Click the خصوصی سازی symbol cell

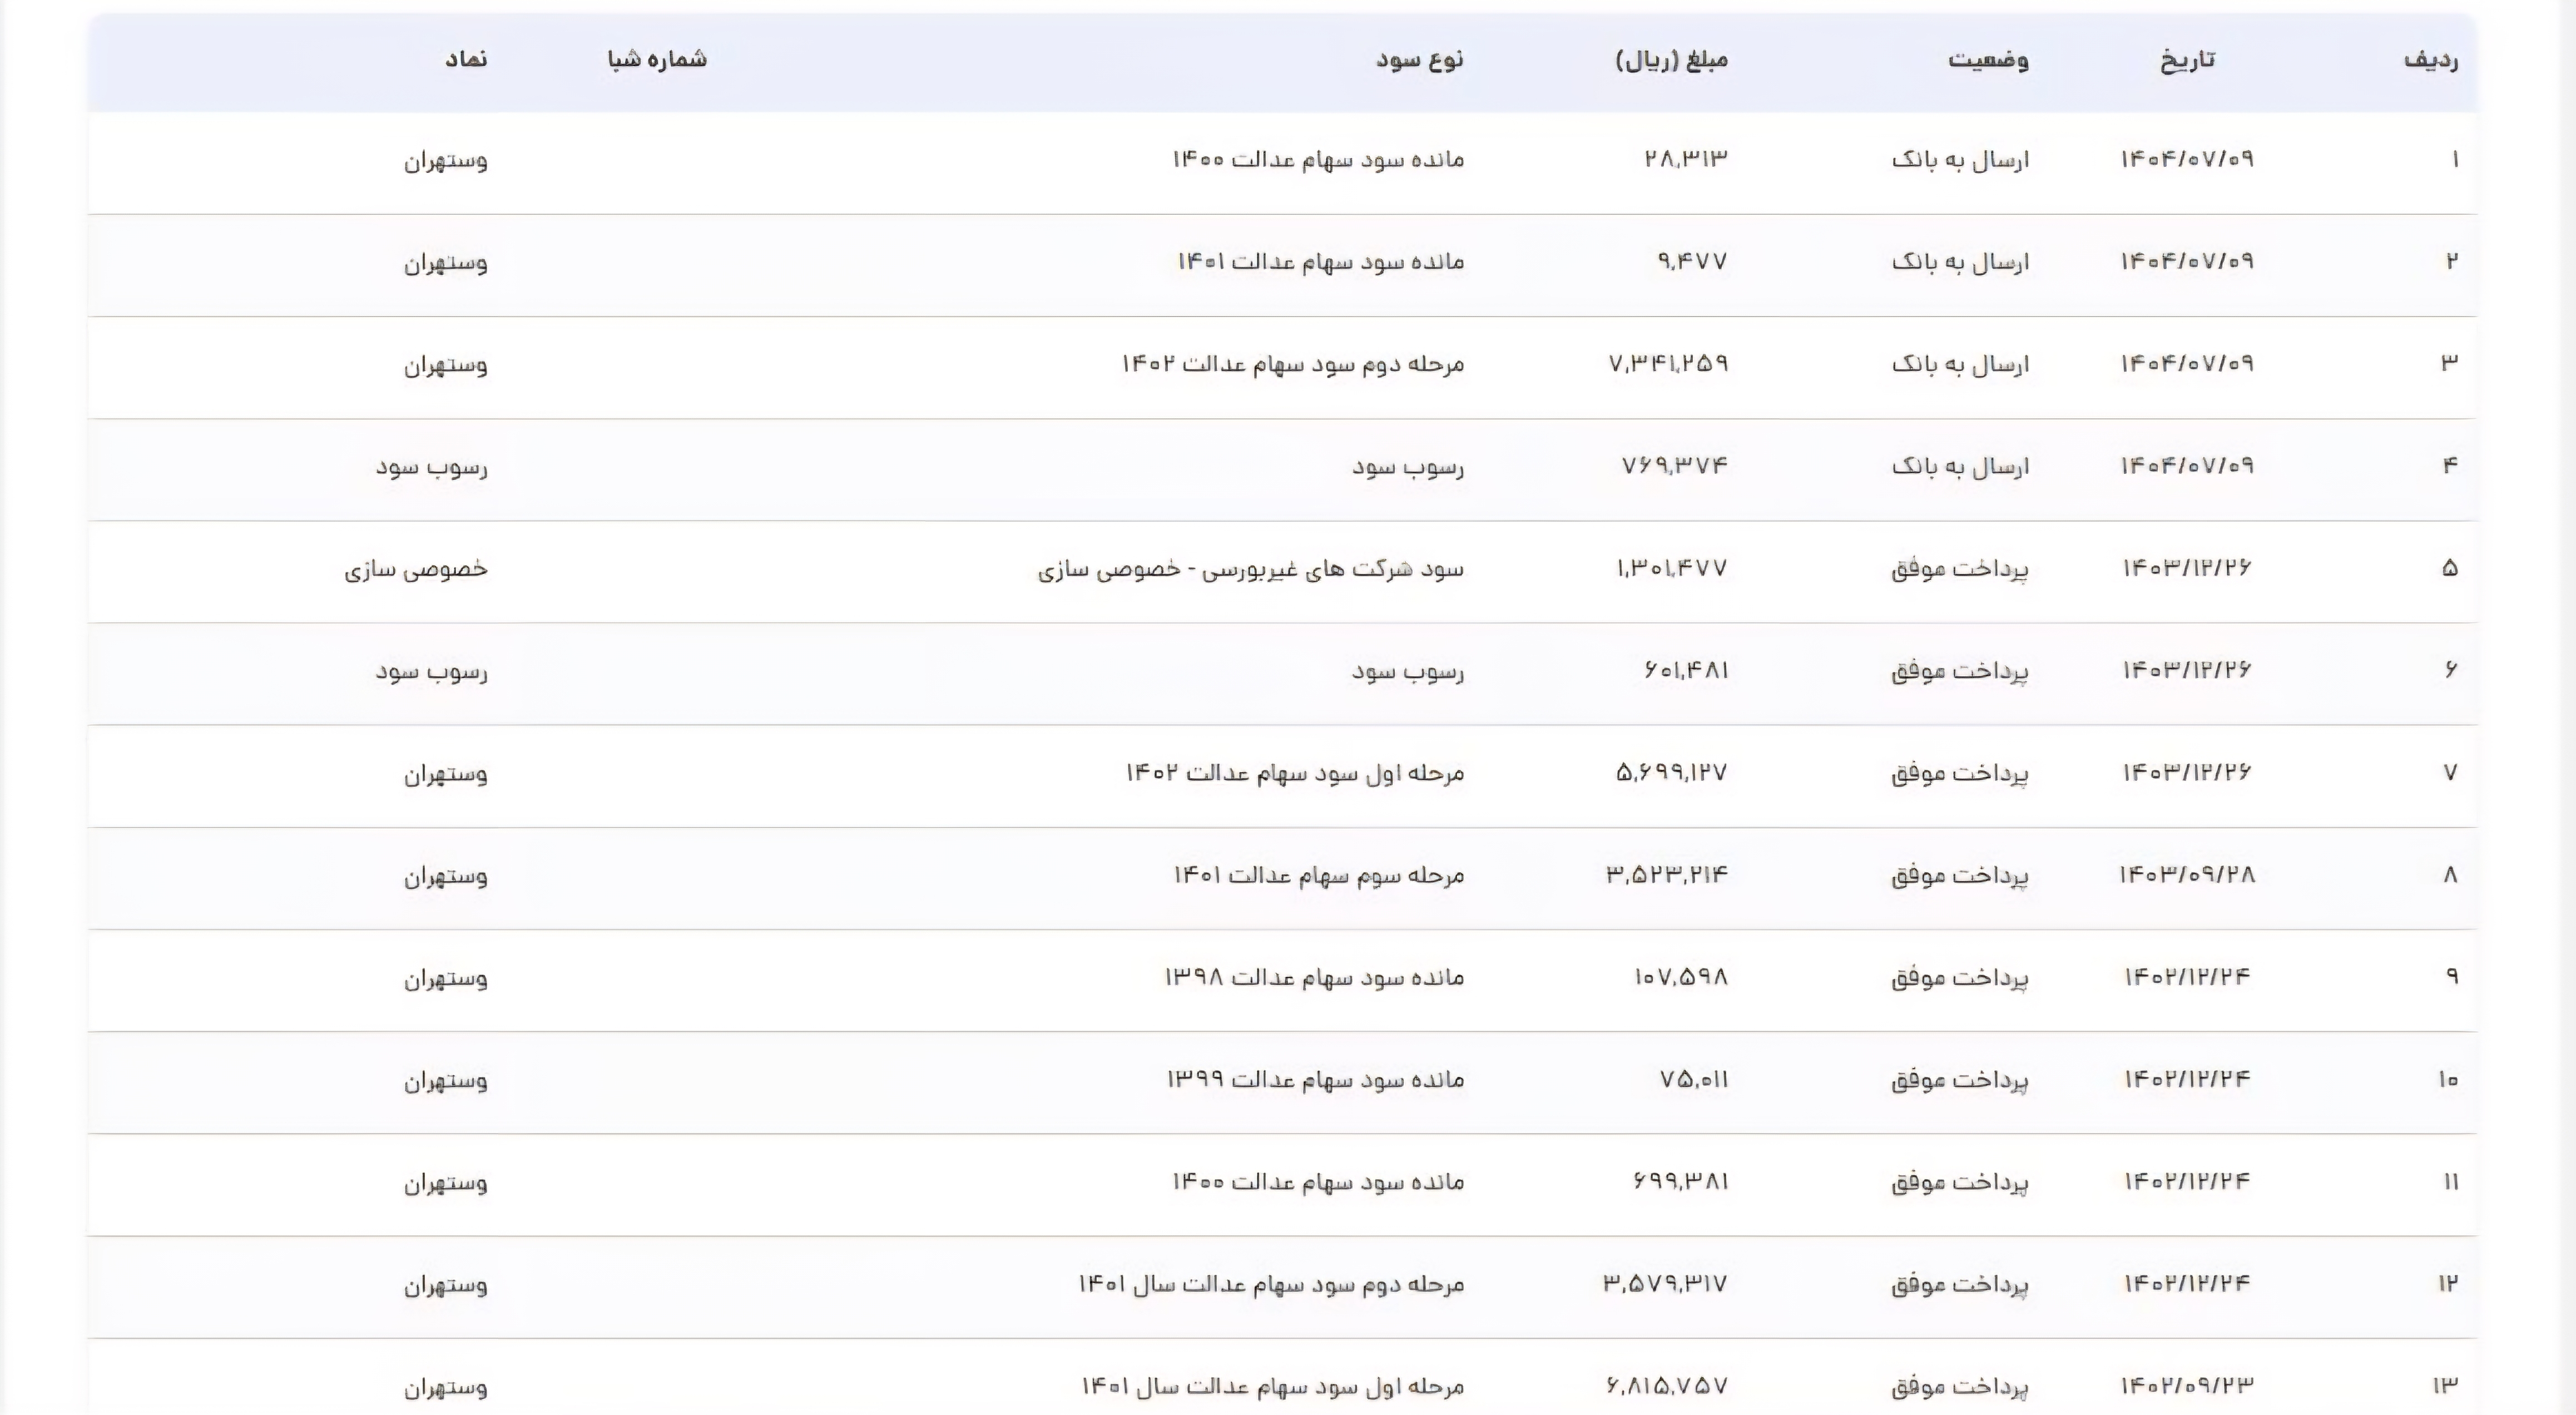416,569
